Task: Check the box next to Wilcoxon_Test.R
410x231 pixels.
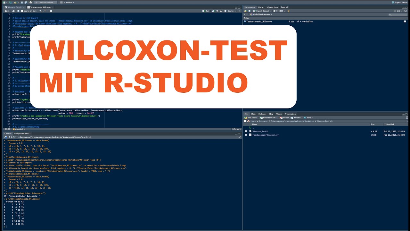Action: coord(246,131)
